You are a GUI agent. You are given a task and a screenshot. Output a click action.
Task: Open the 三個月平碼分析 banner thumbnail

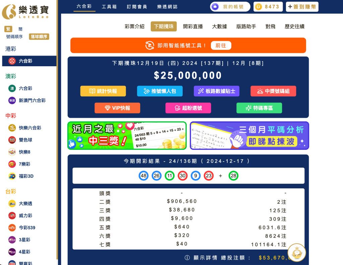249,136
